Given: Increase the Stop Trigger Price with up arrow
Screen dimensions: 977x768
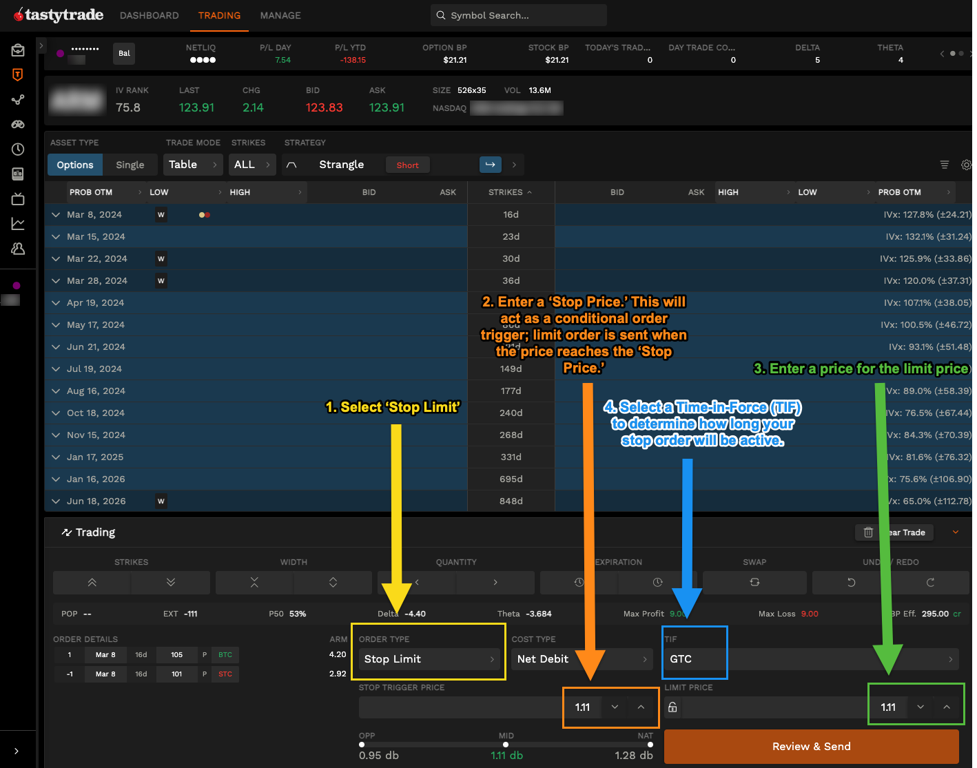Looking at the screenshot, I should [641, 707].
